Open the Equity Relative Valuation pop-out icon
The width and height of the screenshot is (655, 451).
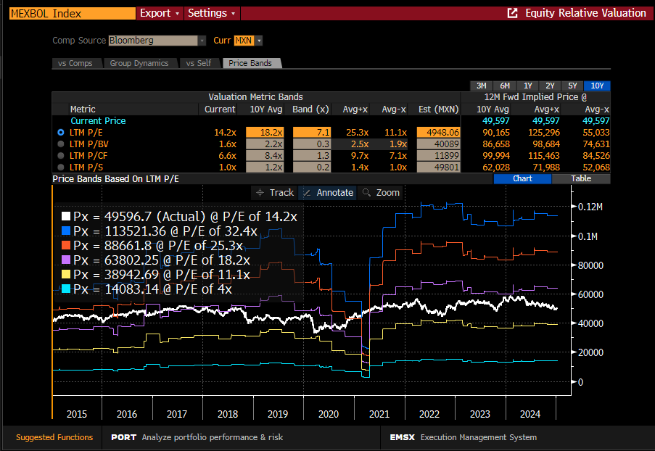[512, 13]
